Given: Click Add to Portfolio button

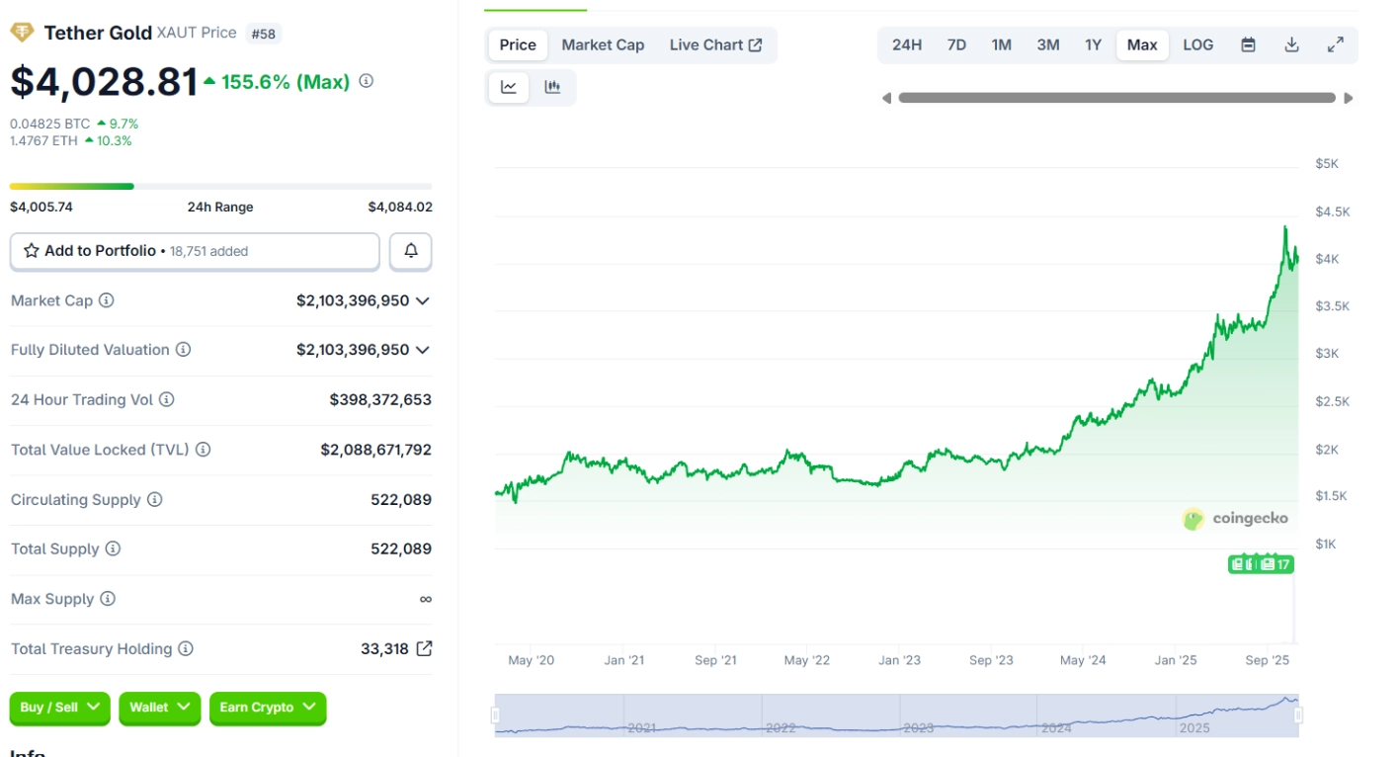Looking at the screenshot, I should coord(195,251).
